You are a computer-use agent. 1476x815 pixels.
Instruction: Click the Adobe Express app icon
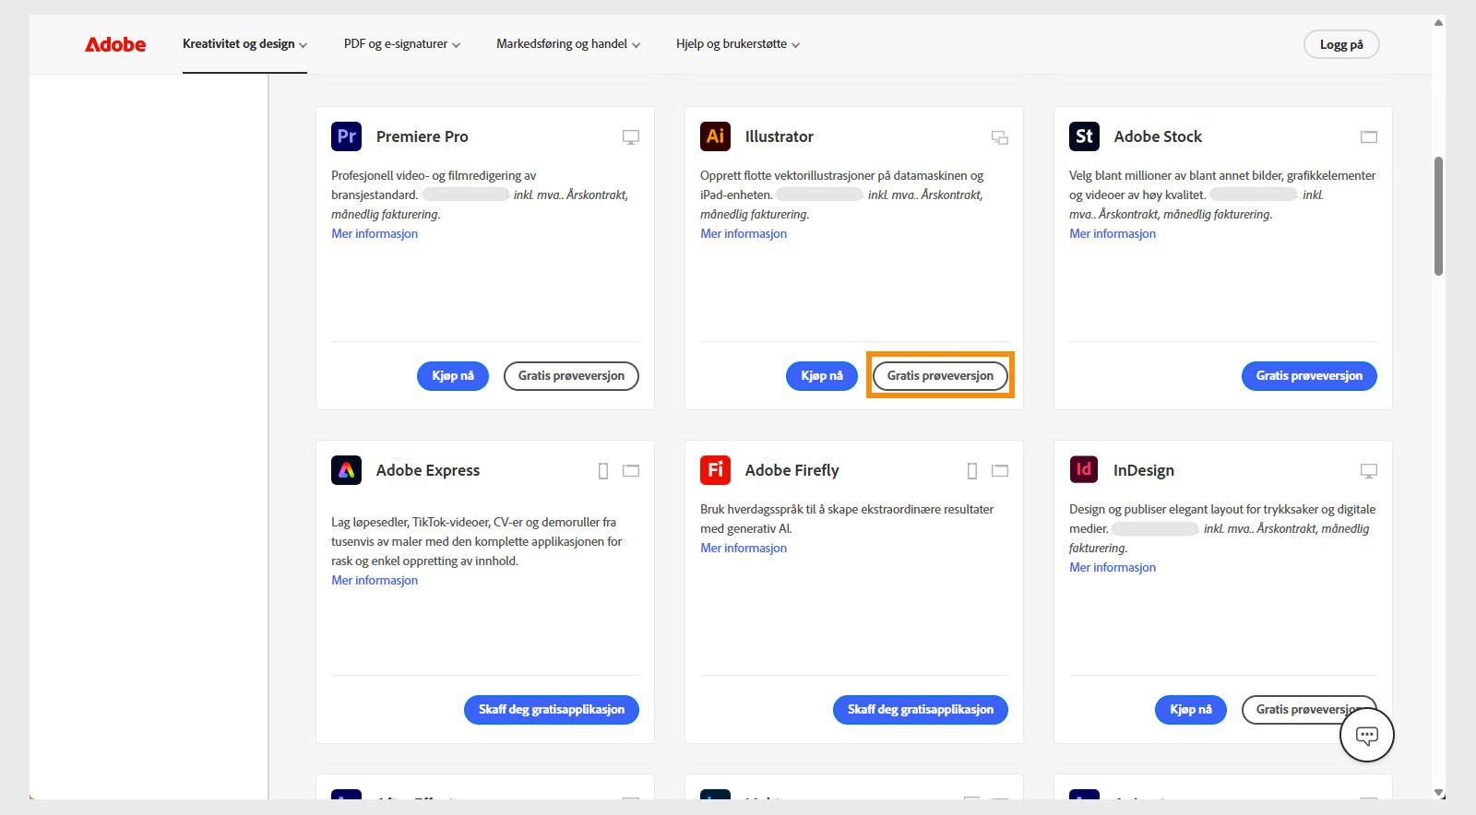pyautogui.click(x=346, y=470)
